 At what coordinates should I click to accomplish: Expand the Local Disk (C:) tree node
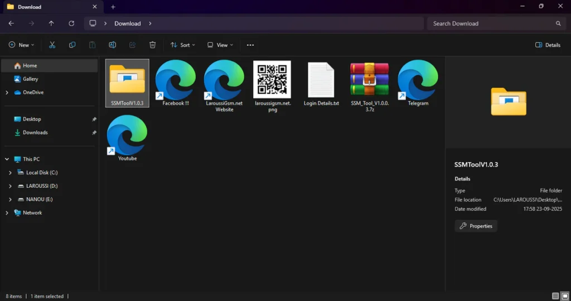click(x=10, y=173)
